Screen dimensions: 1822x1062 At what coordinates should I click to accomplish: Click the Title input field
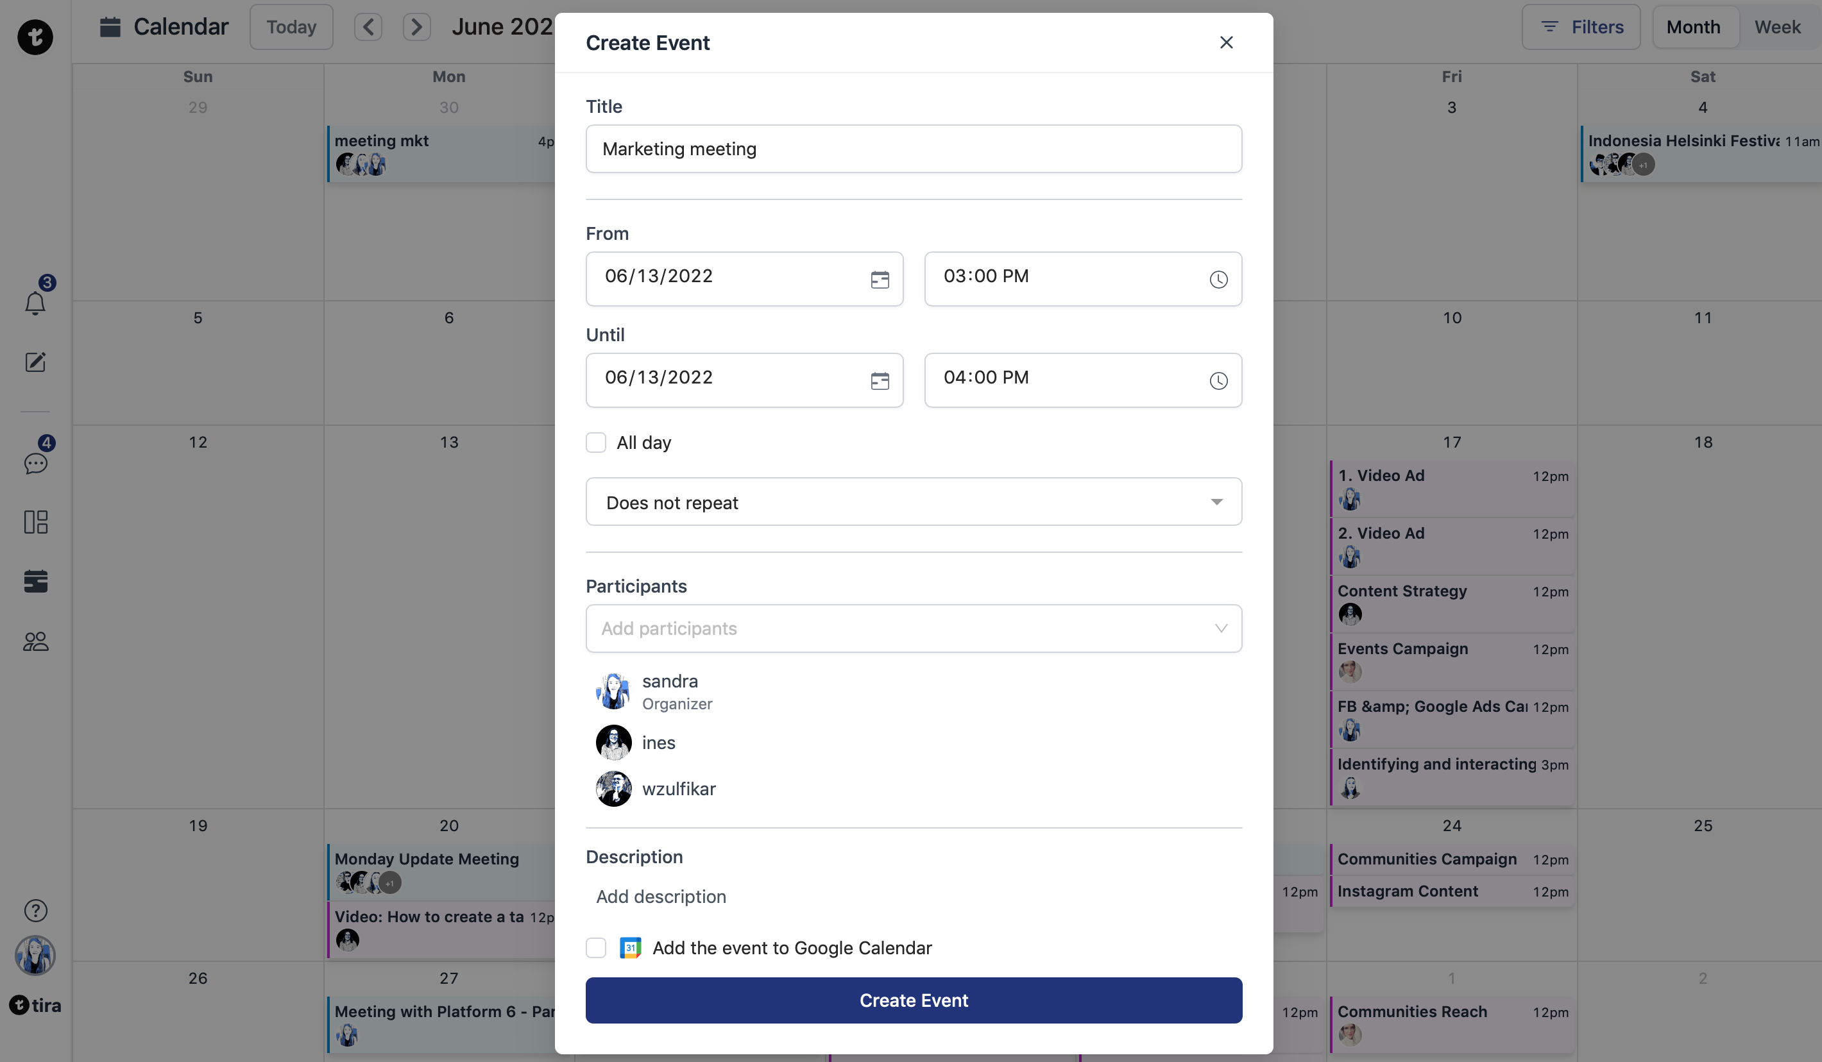914,149
